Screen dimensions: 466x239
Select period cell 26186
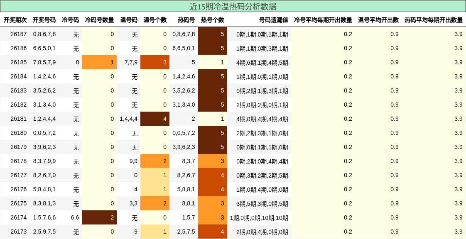click(18, 48)
